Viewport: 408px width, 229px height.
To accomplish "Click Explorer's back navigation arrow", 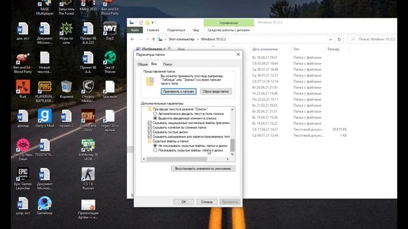I will point(133,39).
